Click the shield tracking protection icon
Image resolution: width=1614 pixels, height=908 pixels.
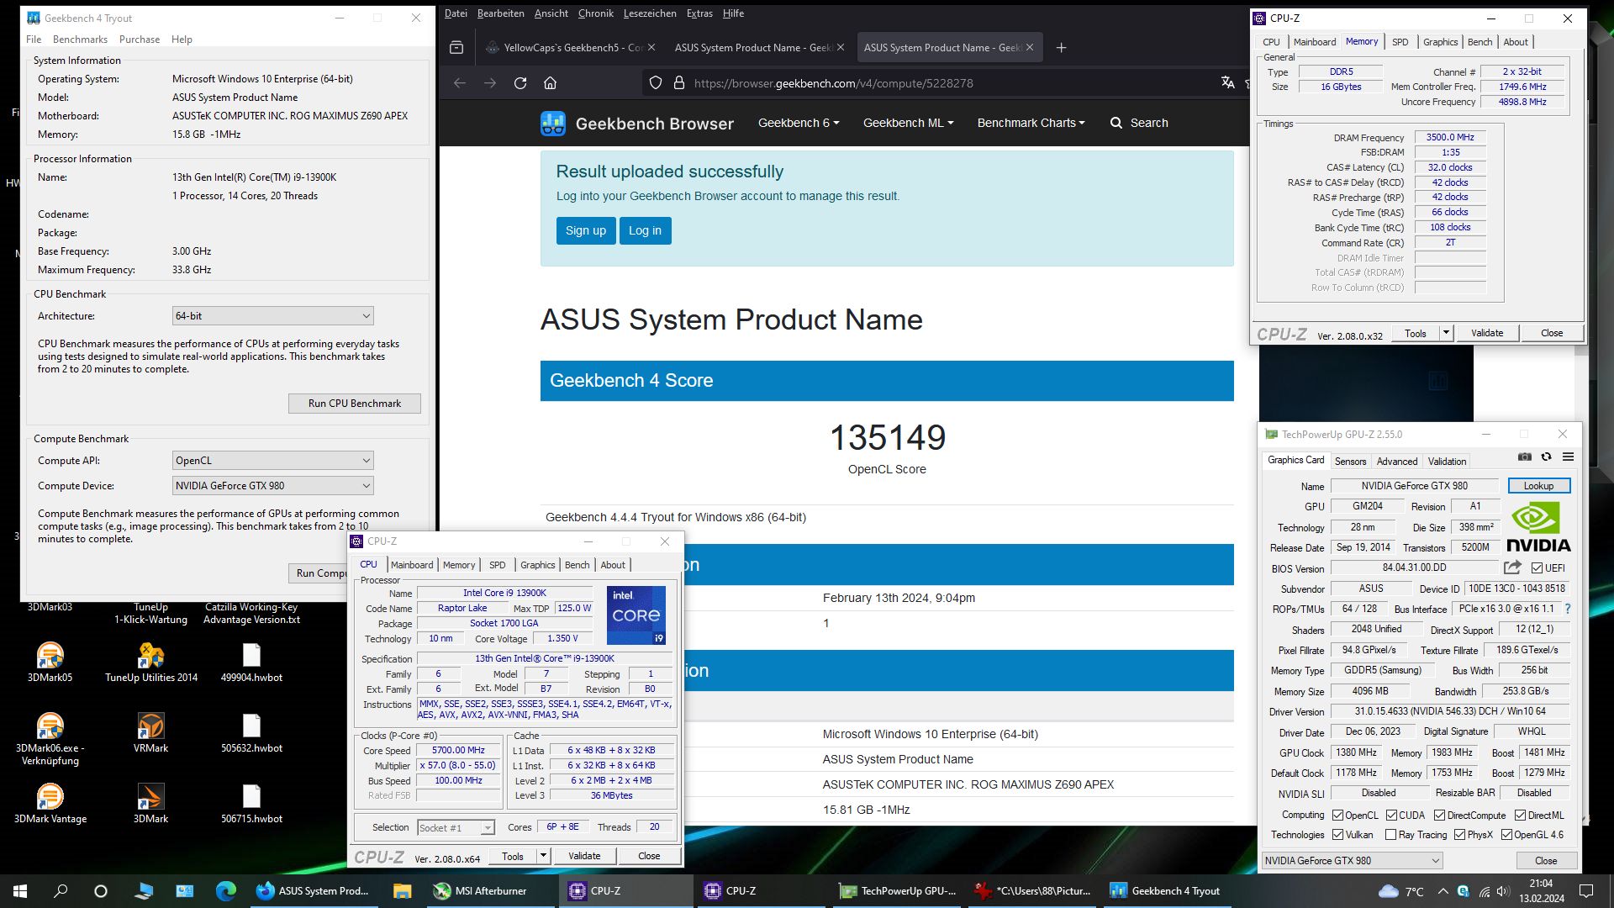656,83
